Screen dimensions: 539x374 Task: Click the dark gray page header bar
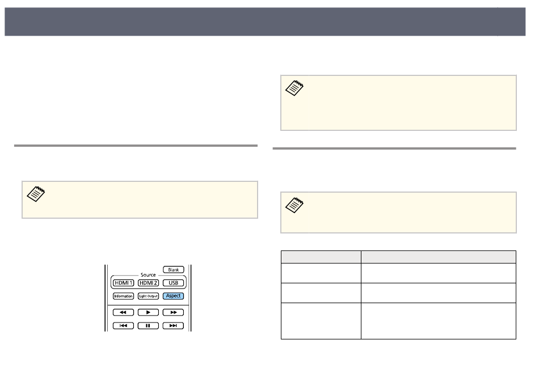pos(265,22)
